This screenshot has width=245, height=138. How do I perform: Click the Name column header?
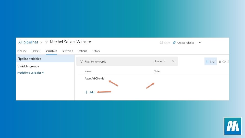click(88, 71)
